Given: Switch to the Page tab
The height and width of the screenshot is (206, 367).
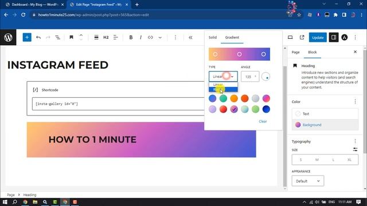Looking at the screenshot, I should click(x=295, y=52).
